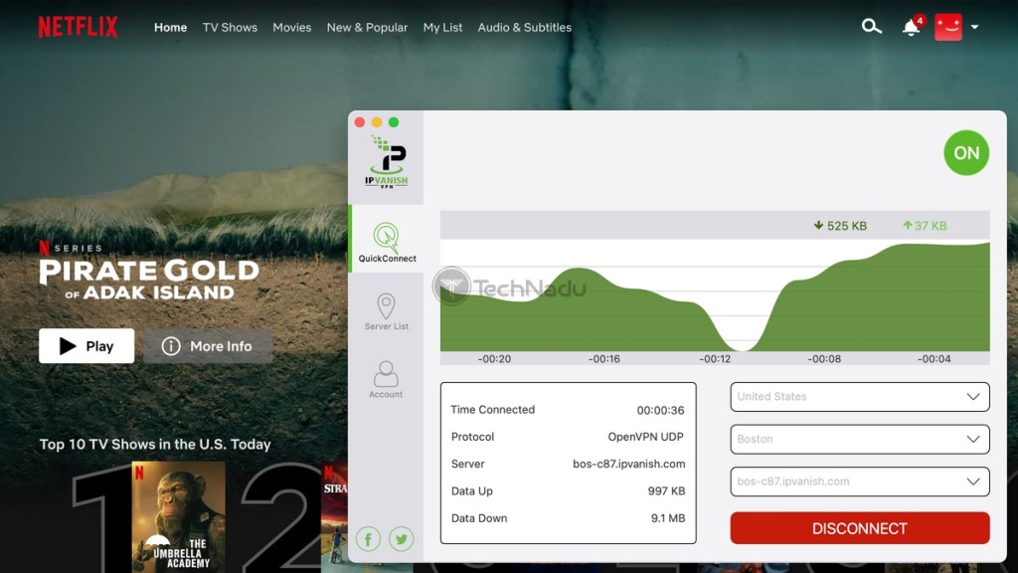Open Netflix notifications bell
Viewport: 1018px width, 573px height.
(911, 27)
